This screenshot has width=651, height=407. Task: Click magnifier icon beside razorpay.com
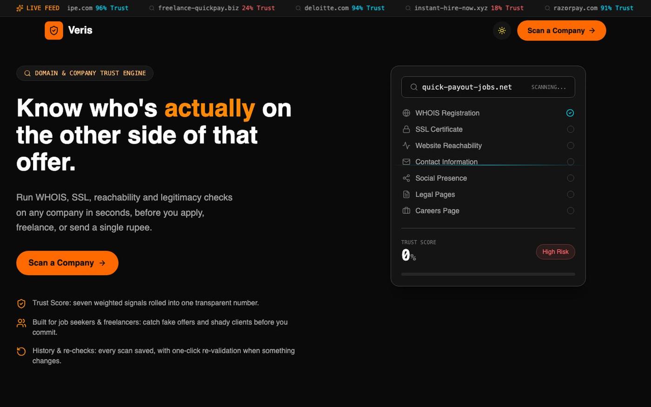coord(547,8)
